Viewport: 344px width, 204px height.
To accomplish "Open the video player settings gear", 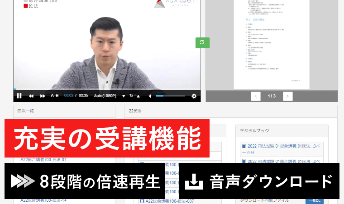I will 194,96.
